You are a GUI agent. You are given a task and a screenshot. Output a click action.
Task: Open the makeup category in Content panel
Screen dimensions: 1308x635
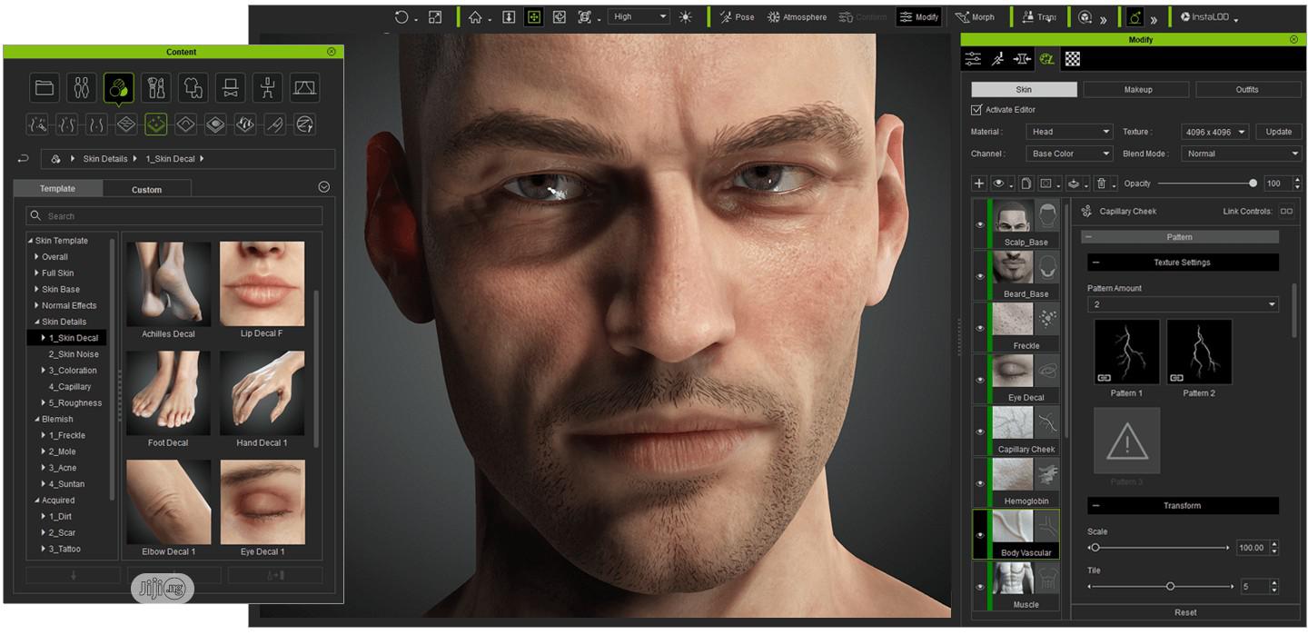point(155,88)
